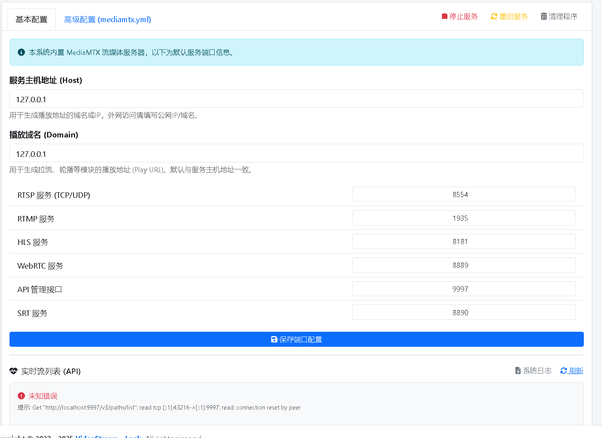
Task: Click the info icon in the blue banner
Action: 21,52
